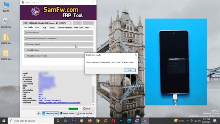Click the SamFw Tool taskbar icon
Image resolution: width=220 pixels, height=124 pixels.
click(x=145, y=121)
